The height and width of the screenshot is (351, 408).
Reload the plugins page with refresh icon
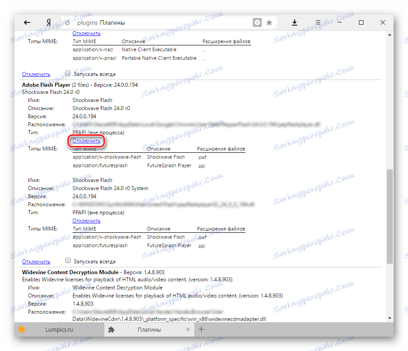[x=67, y=22]
